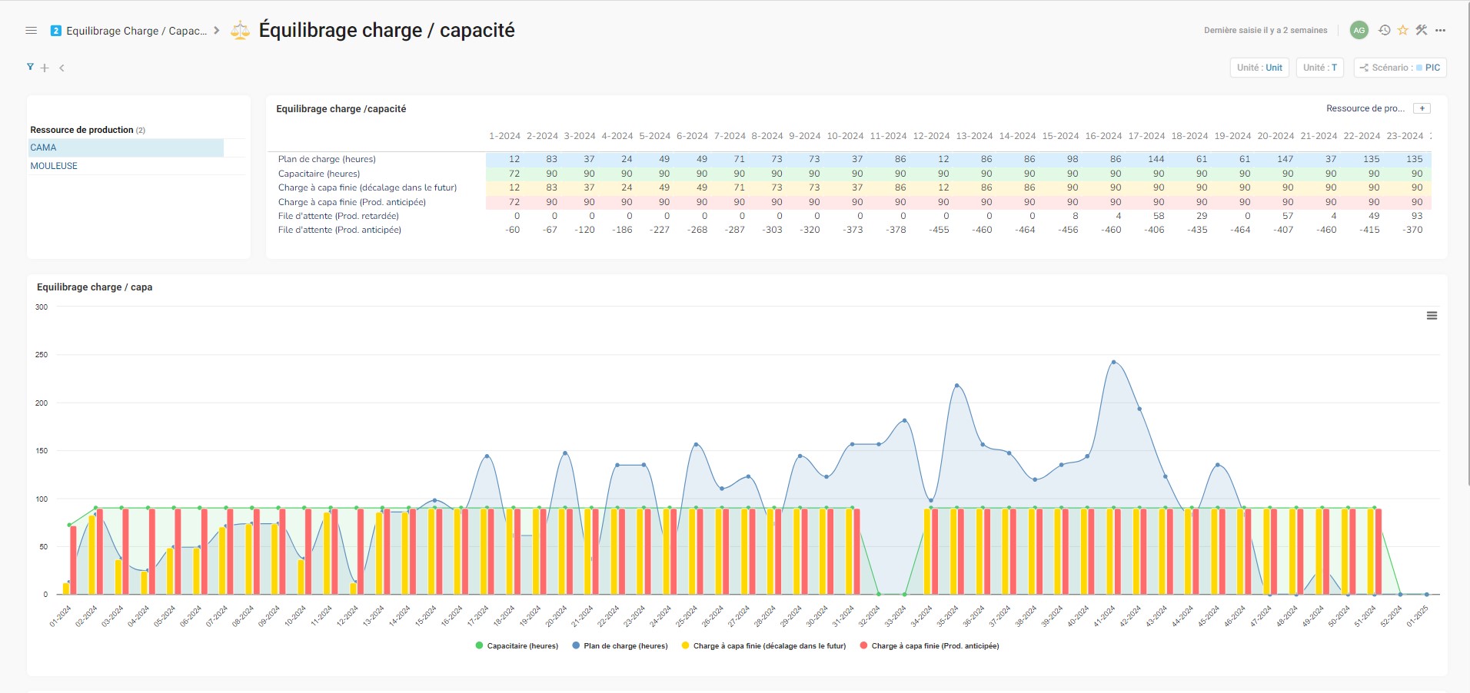Screen dimensions: 1470x693
Task: Open the Ressource de pro... selector in the table
Action: click(x=1365, y=108)
